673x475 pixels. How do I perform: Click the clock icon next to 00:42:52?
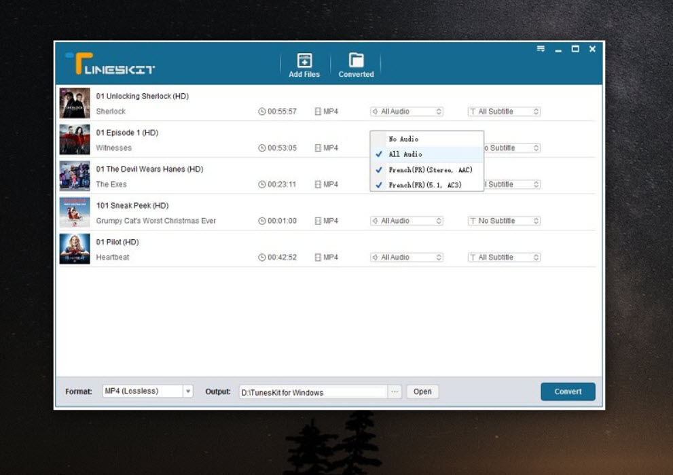click(262, 258)
